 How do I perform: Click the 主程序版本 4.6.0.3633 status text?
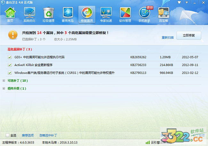pyautogui.click(x=18, y=142)
